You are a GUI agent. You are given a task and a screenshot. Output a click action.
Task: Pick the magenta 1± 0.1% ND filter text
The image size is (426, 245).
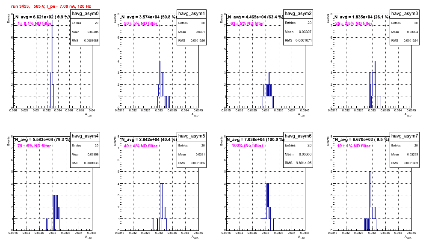34,24
